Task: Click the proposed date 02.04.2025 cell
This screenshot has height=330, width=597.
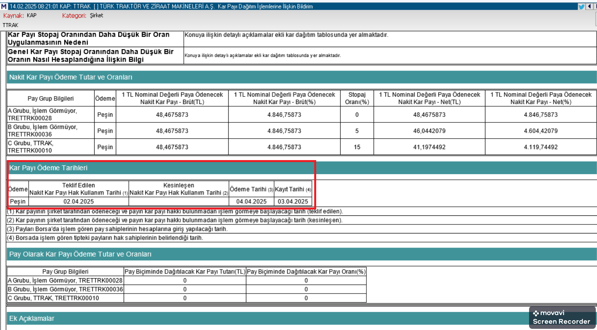Action: [79, 202]
